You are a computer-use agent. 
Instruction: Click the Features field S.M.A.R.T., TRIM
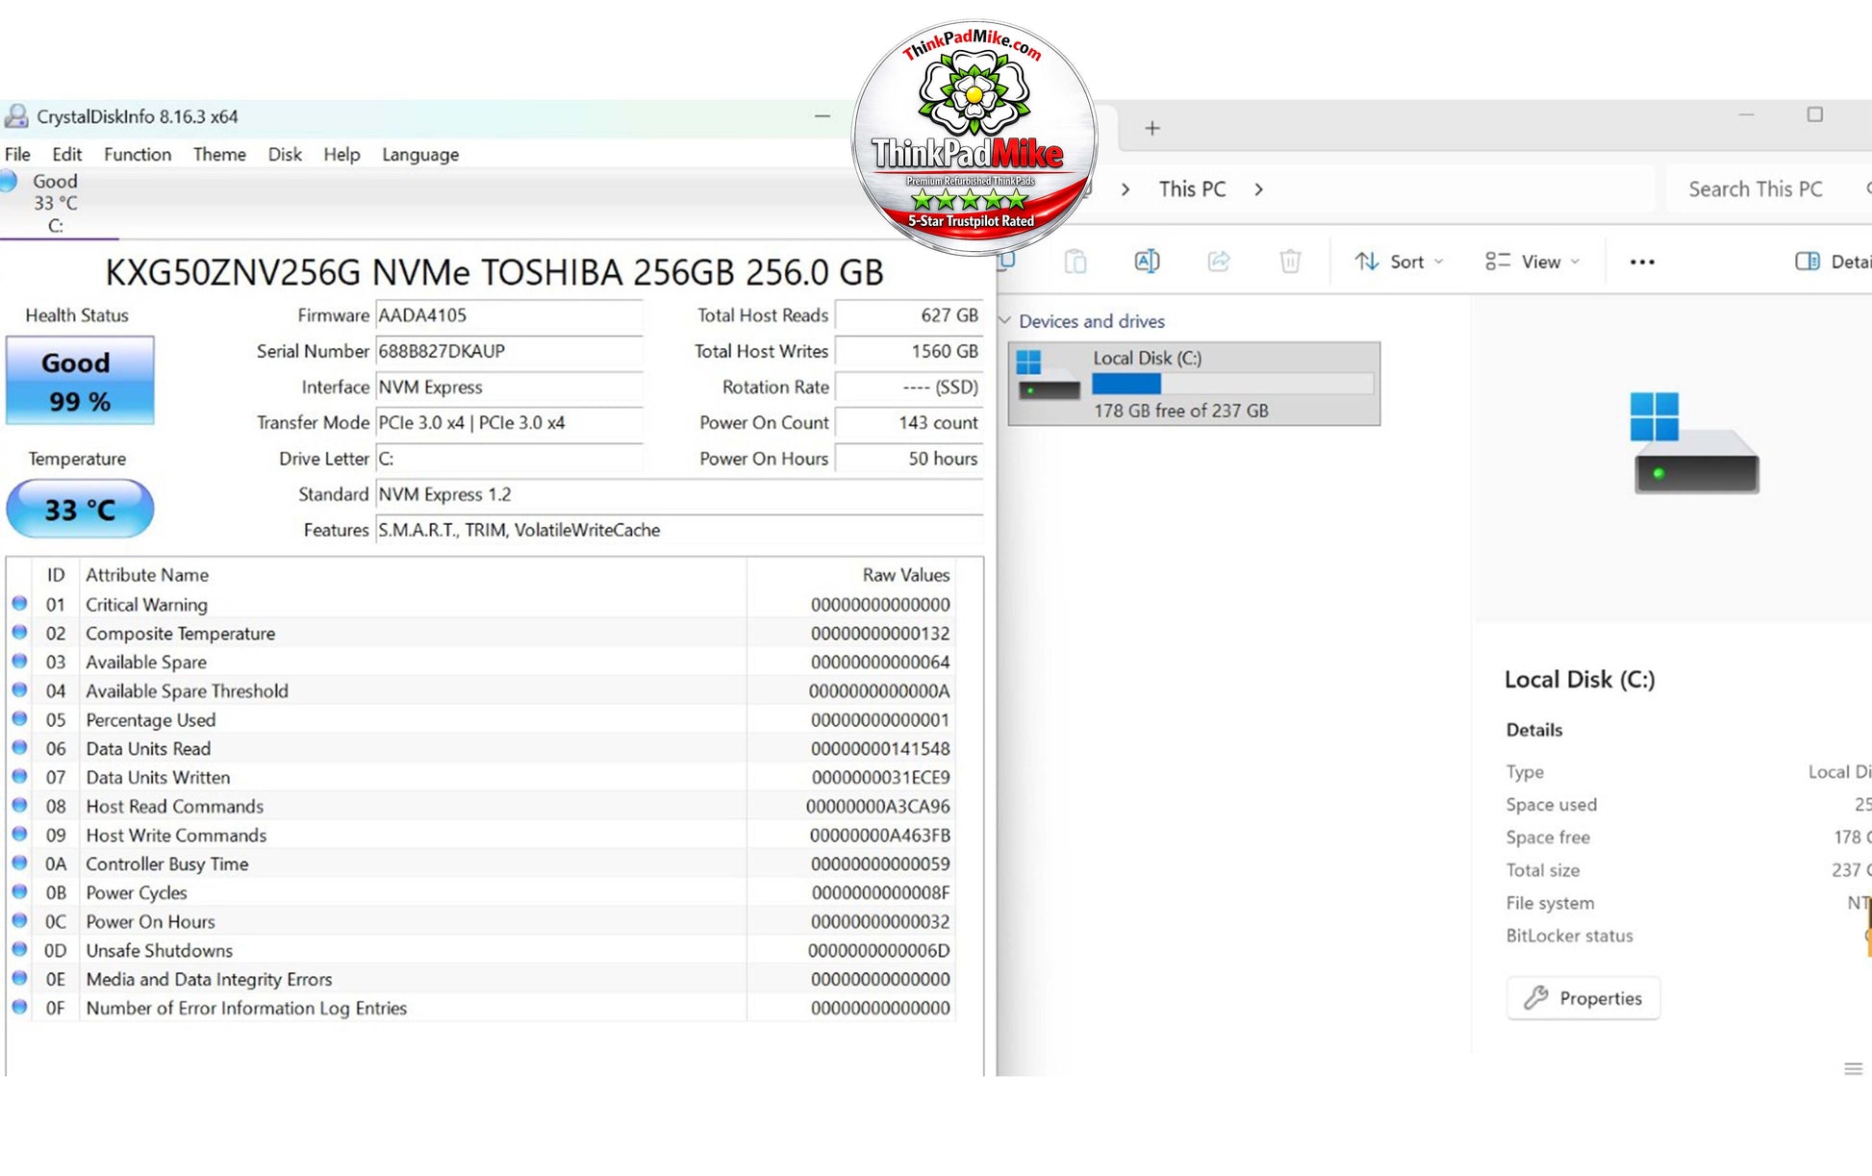click(679, 530)
